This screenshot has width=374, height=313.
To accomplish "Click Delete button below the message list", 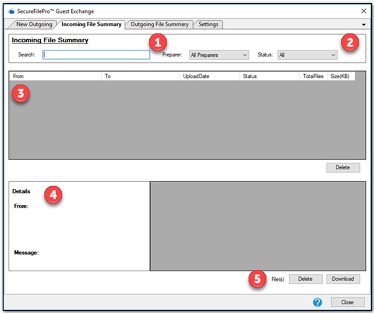I will click(342, 167).
